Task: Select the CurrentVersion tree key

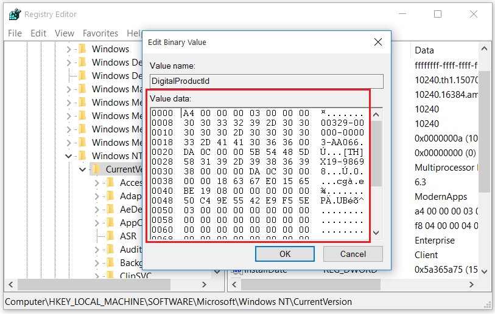Action: coord(124,169)
